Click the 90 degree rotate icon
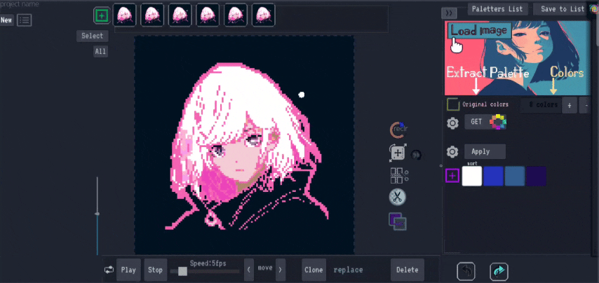Screen dimensions: 599x283 point(416,155)
